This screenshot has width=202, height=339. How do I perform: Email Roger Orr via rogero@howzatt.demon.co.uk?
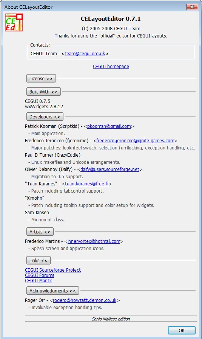coord(85,300)
